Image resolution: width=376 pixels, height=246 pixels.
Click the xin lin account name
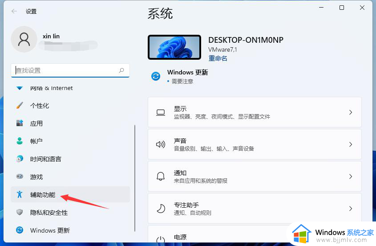(51, 36)
